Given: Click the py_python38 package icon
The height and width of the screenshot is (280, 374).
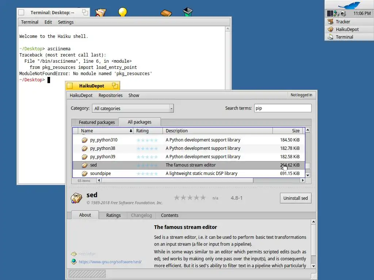Looking at the screenshot, I should pyautogui.click(x=84, y=148).
